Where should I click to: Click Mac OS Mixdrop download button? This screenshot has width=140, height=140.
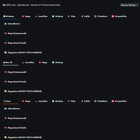coord(58,62)
